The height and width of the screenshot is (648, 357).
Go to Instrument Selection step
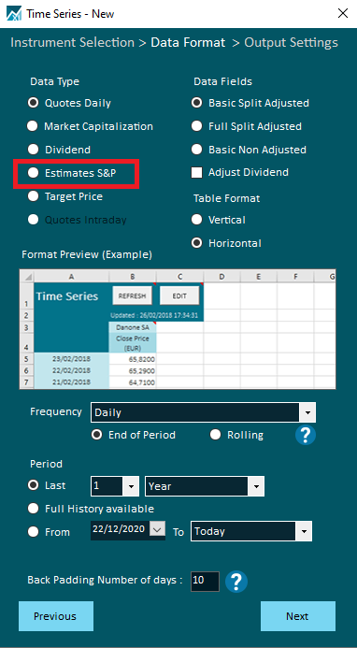pyautogui.click(x=72, y=43)
